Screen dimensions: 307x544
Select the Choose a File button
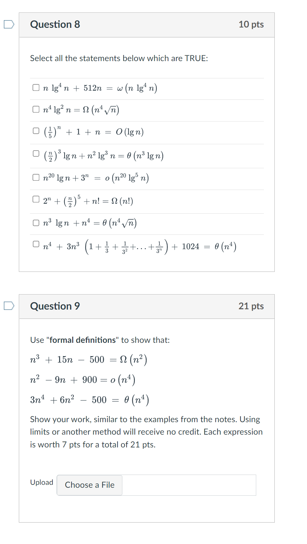(89, 485)
